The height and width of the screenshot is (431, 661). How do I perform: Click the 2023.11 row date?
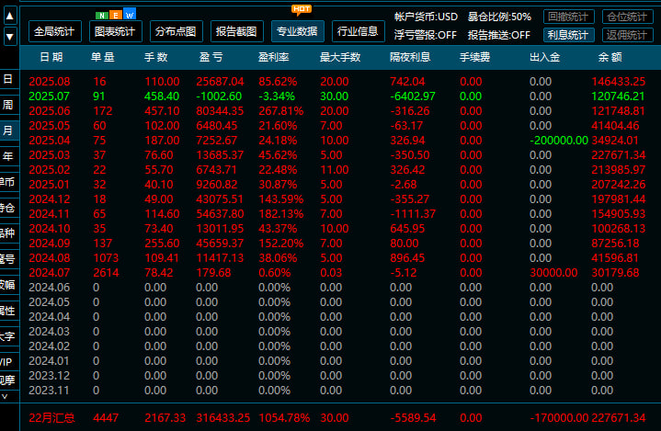[49, 391]
